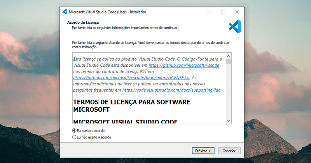Select the "Eu aceito o acordo" radio button

[x=74, y=131]
